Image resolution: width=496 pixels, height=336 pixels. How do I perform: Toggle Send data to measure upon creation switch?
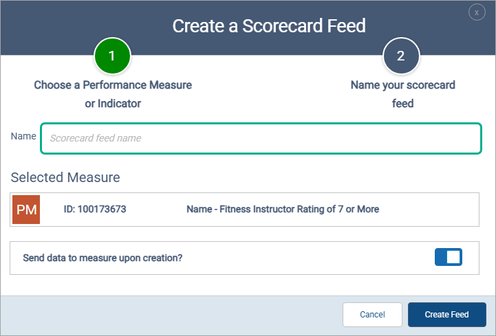(x=448, y=258)
